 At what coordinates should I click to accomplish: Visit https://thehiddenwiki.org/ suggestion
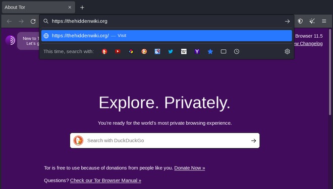[166, 36]
